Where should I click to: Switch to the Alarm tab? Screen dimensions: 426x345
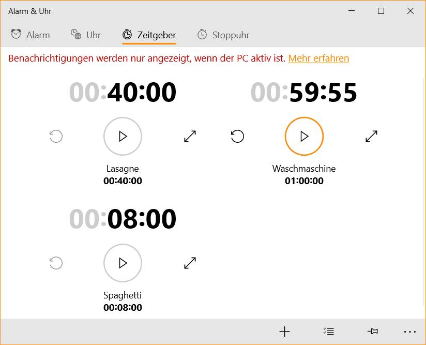click(30, 35)
